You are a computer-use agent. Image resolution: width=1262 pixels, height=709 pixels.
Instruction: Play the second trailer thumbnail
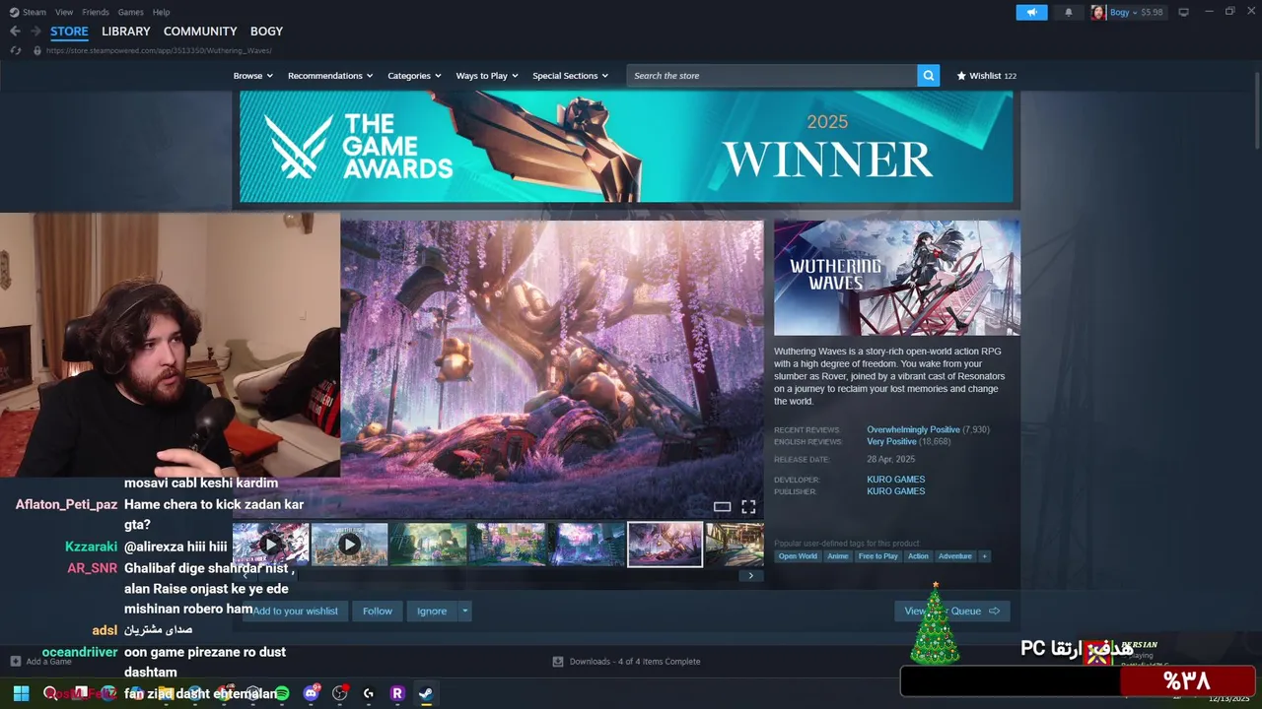349,545
